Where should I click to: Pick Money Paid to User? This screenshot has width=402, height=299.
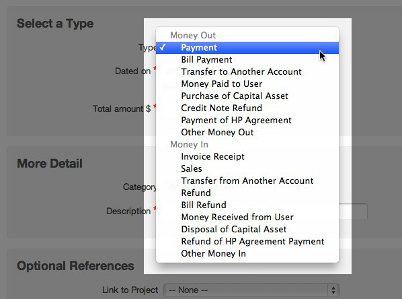click(x=247, y=84)
